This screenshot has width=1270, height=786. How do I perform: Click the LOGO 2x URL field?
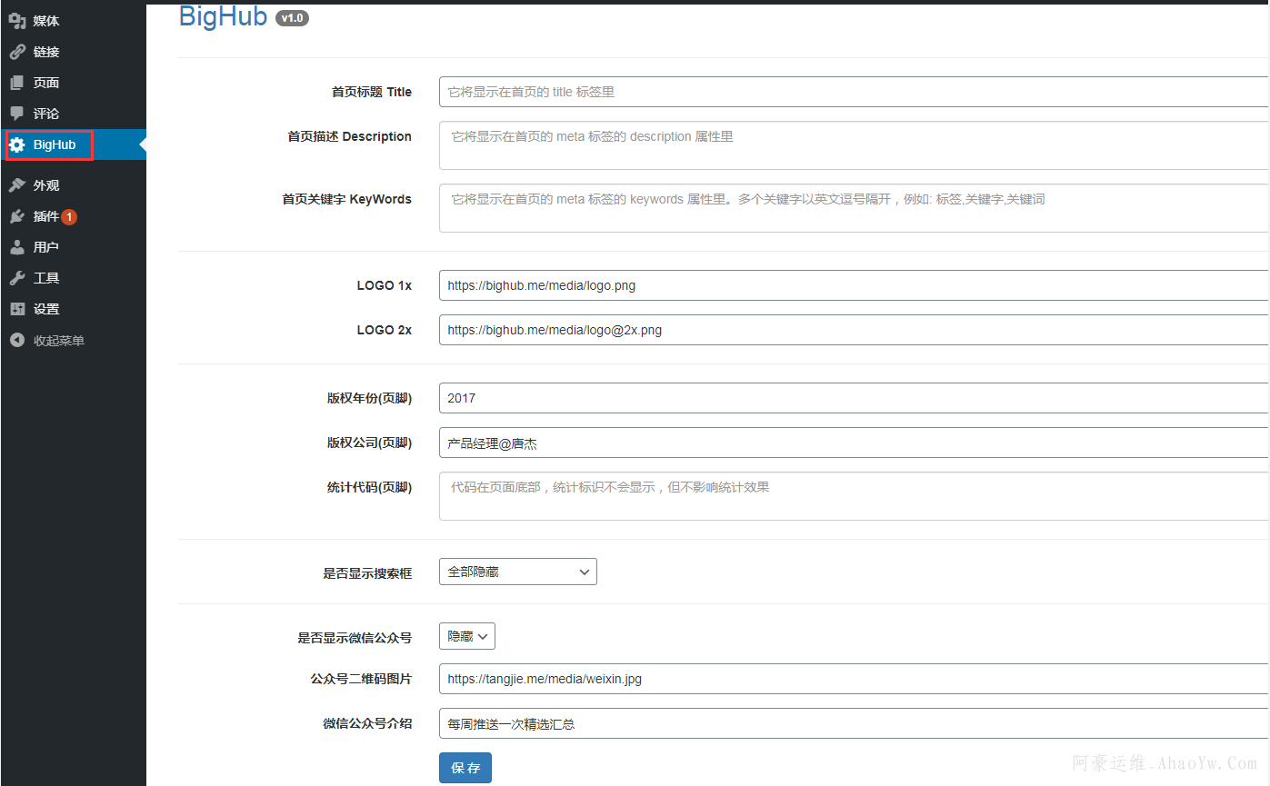coord(855,330)
